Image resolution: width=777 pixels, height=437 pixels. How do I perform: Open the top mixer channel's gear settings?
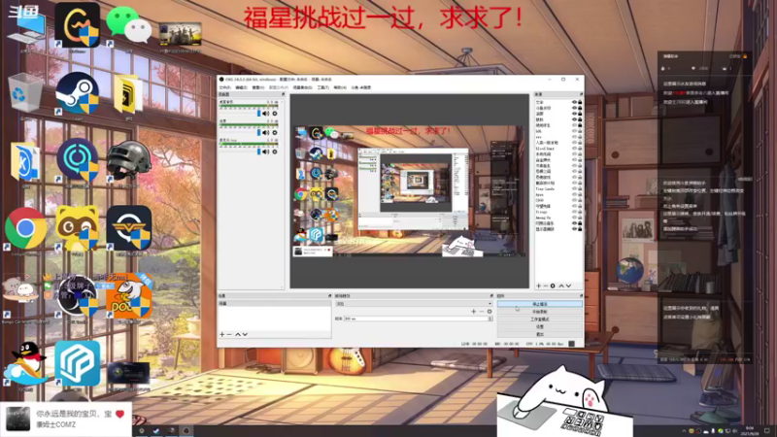pos(275,114)
